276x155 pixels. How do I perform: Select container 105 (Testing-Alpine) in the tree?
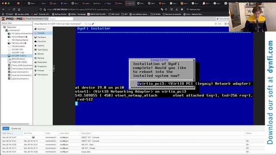point(20,40)
